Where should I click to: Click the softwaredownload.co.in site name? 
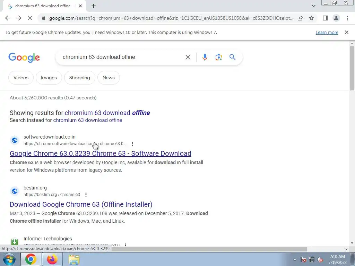[x=49, y=137]
